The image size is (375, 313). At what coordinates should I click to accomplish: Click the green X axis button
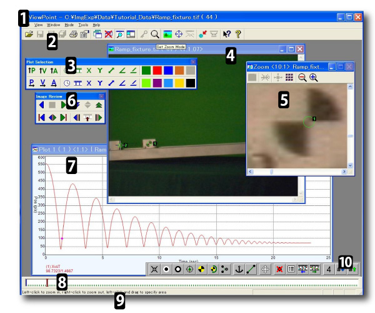(89, 71)
